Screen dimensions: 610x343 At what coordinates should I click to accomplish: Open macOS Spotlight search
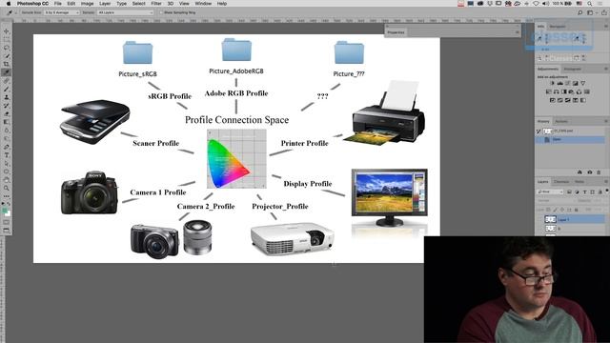tap(590, 4)
